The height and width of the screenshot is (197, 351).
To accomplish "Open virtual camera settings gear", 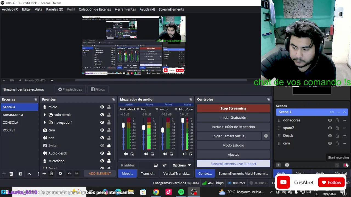I will click(x=266, y=136).
